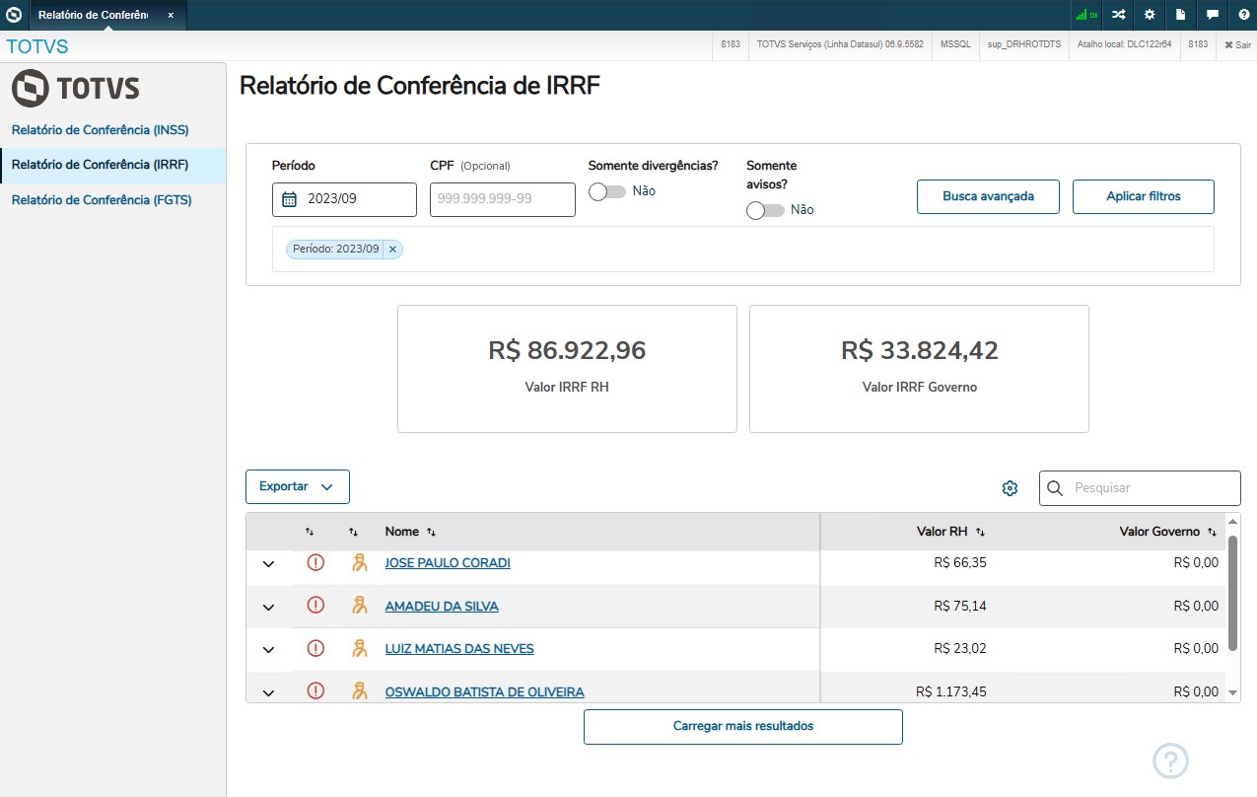1257x797 pixels.
Task: Click the floating help question mark icon
Action: click(1170, 761)
